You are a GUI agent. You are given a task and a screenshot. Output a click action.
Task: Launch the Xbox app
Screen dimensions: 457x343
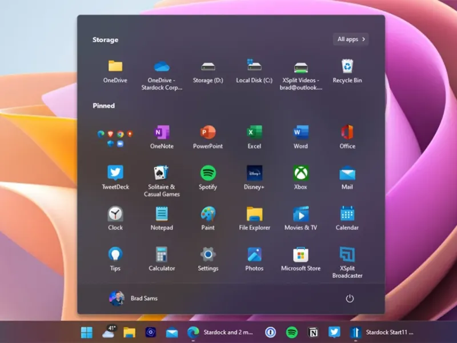pos(301,178)
